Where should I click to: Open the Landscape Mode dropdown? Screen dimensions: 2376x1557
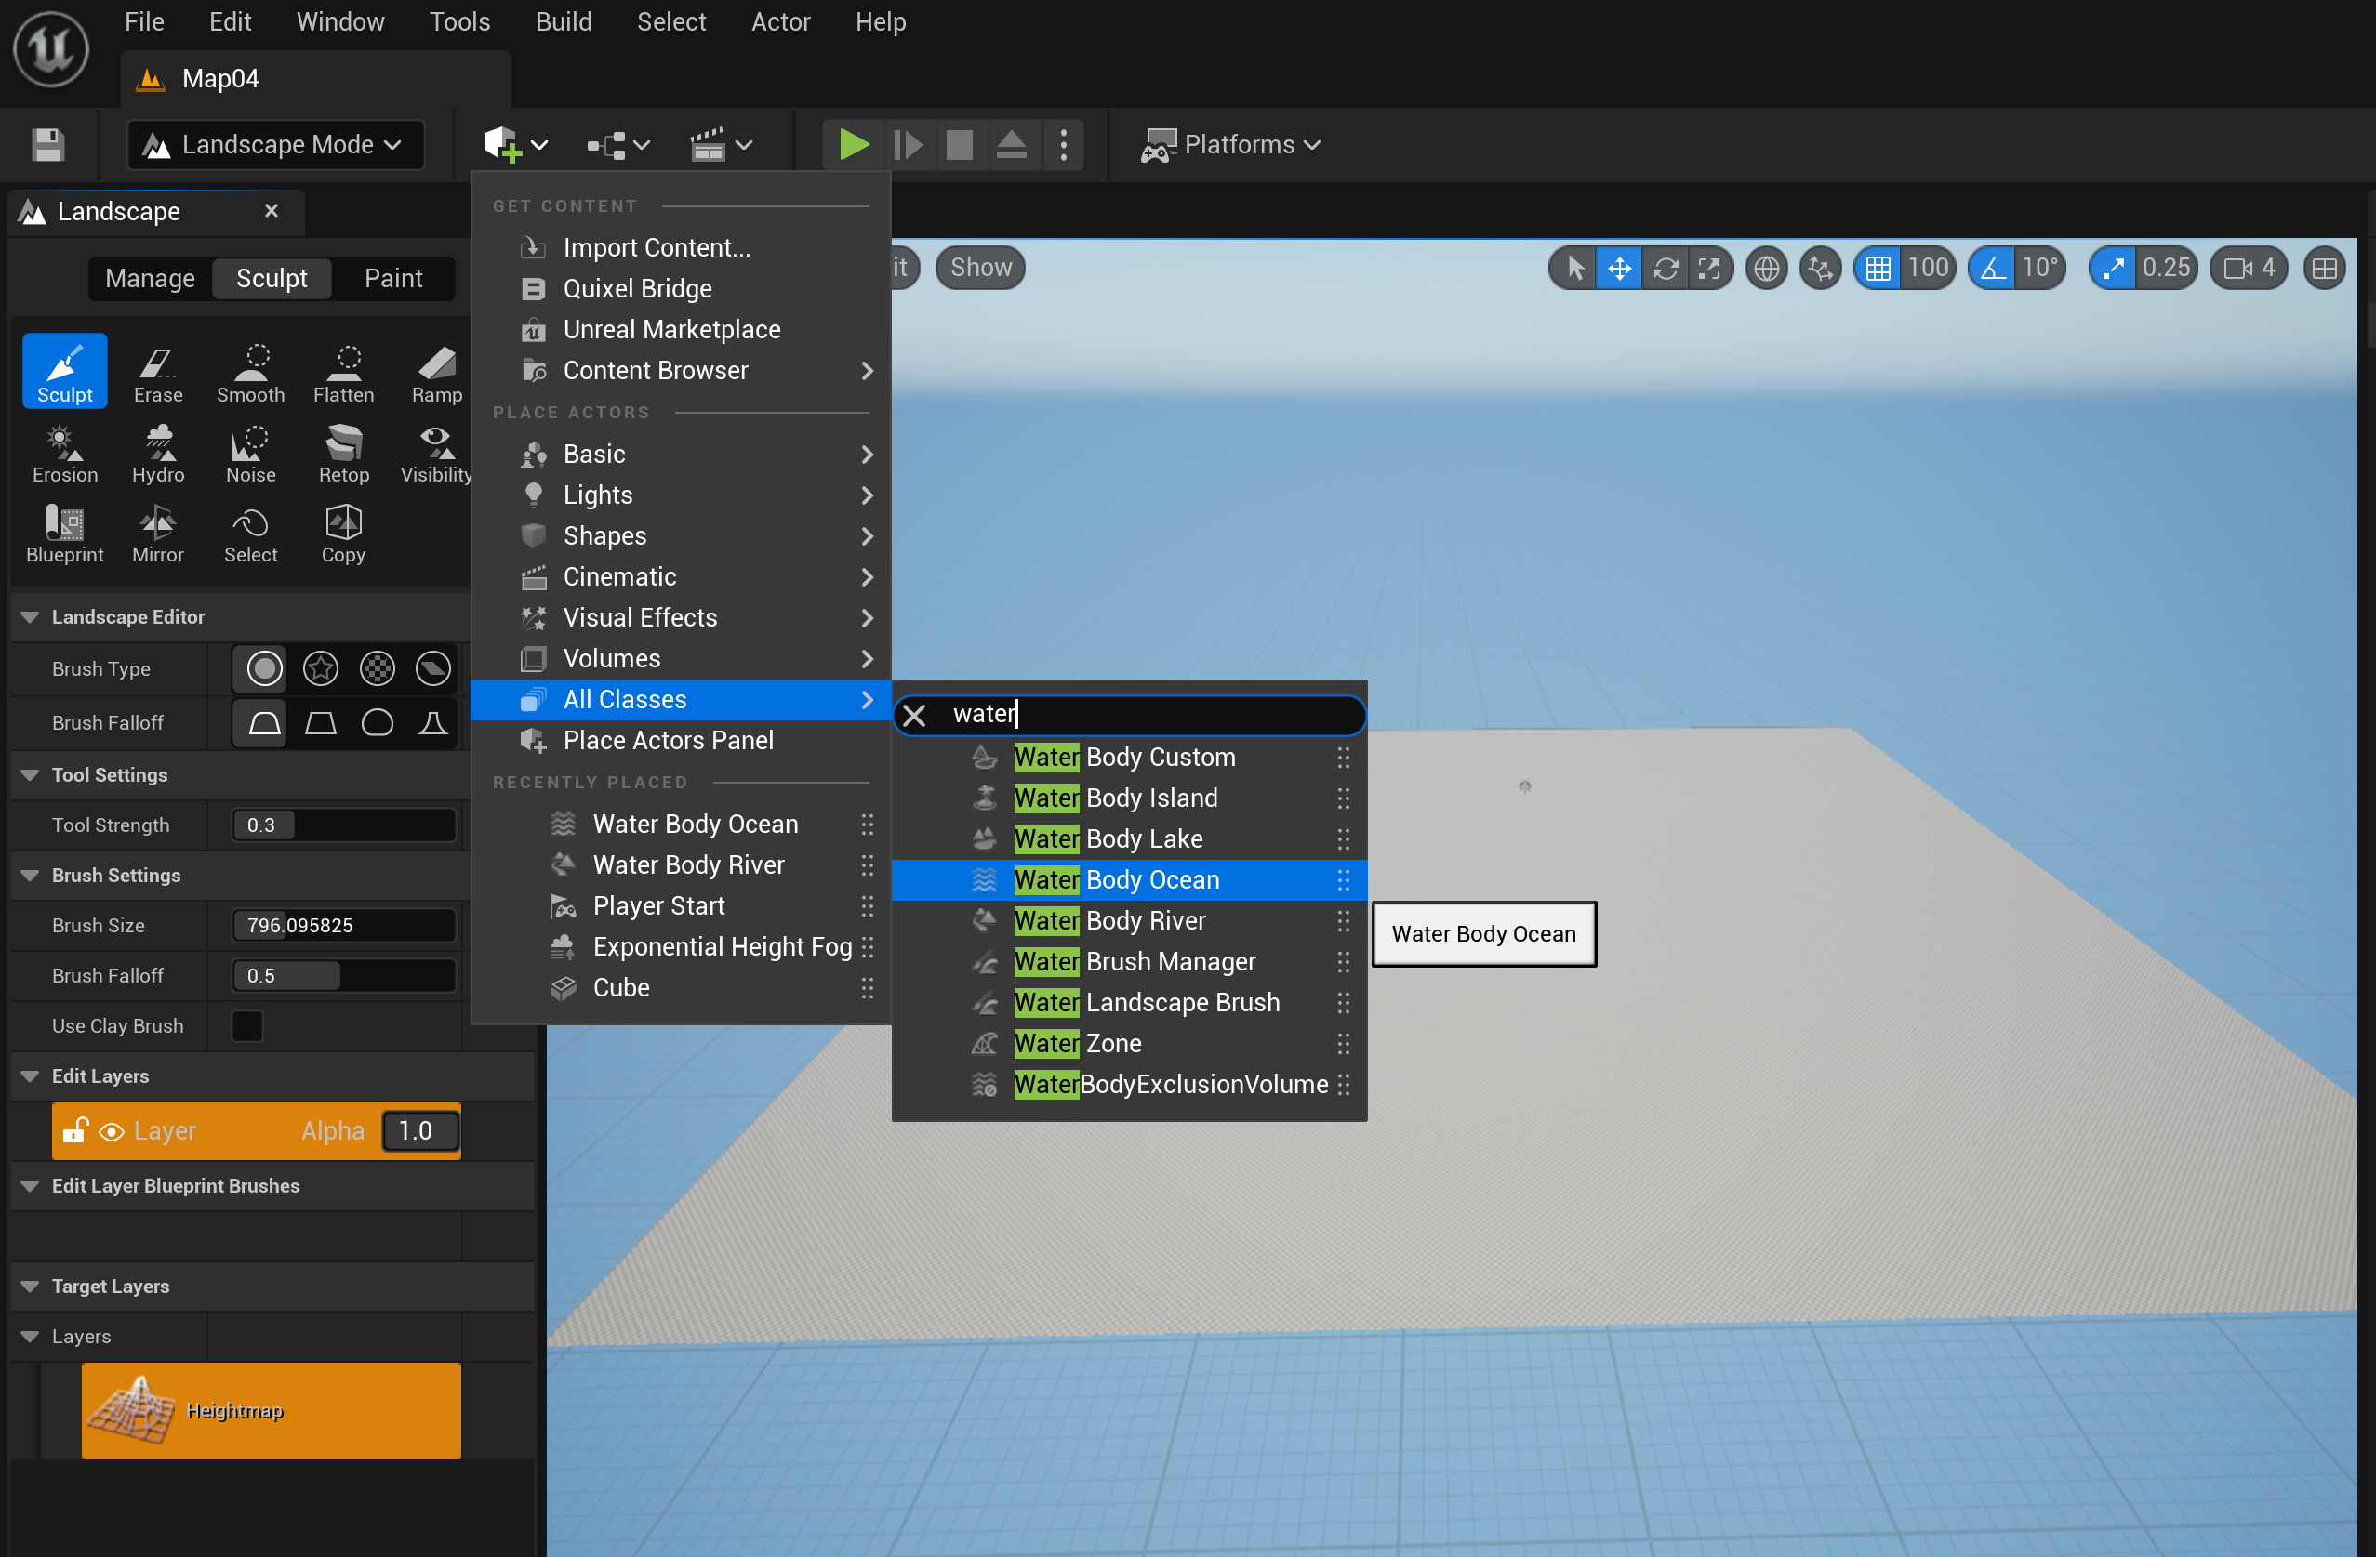[275, 145]
